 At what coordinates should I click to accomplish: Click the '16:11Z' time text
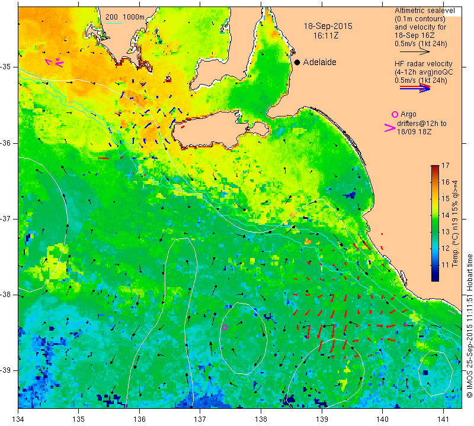click(x=325, y=35)
